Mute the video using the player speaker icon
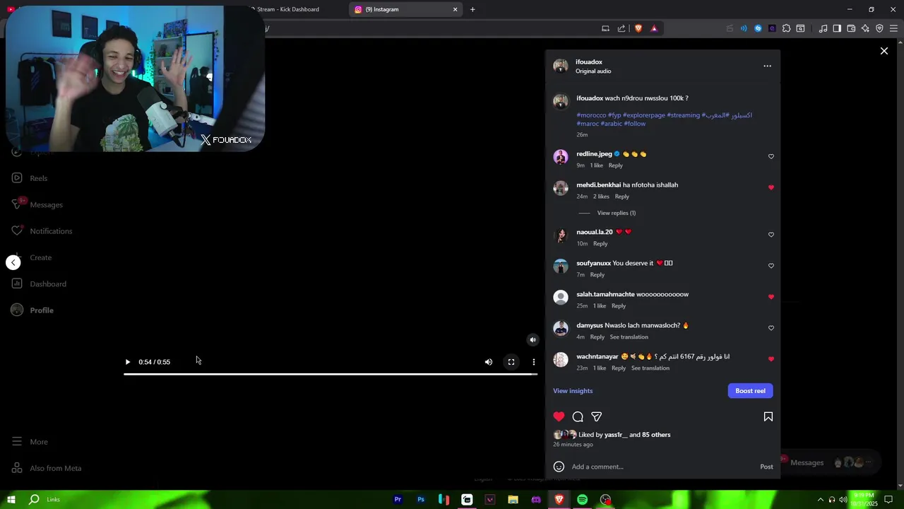The height and width of the screenshot is (509, 904). (x=488, y=362)
